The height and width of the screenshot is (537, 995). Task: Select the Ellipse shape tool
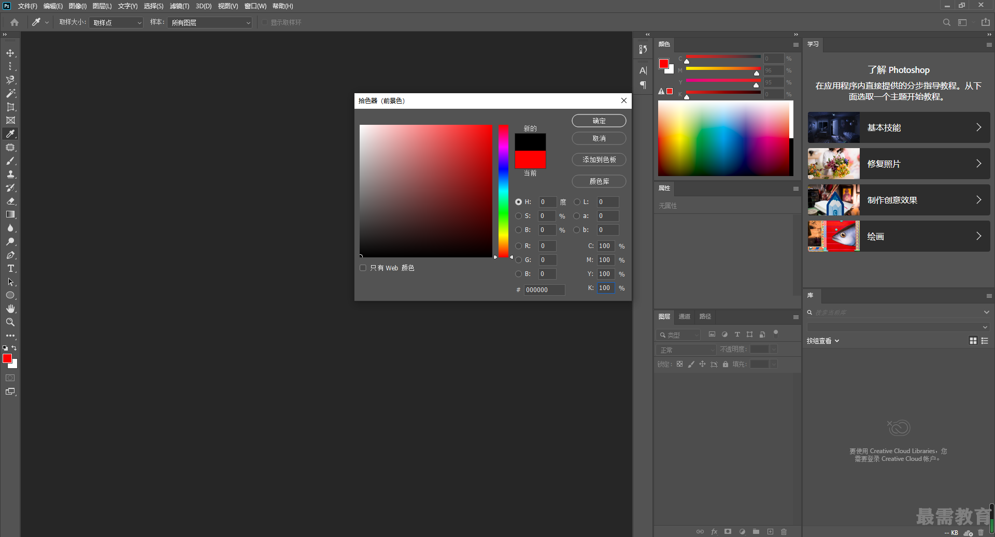(x=10, y=295)
